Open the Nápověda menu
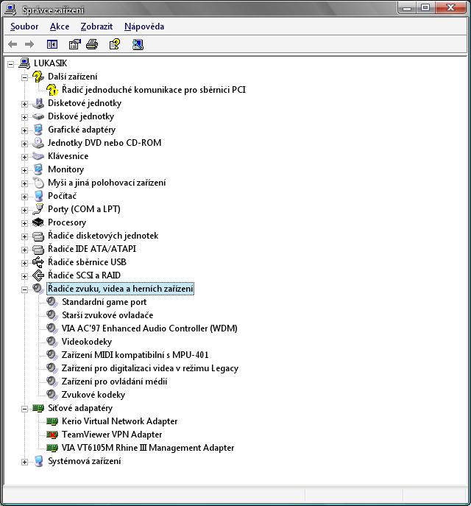 point(144,27)
